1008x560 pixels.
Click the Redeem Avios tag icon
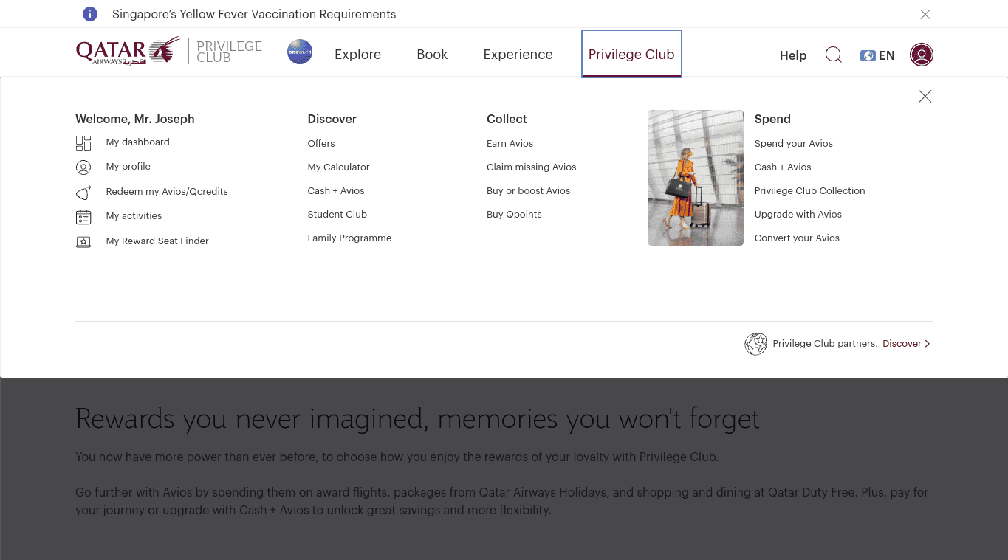(x=83, y=192)
